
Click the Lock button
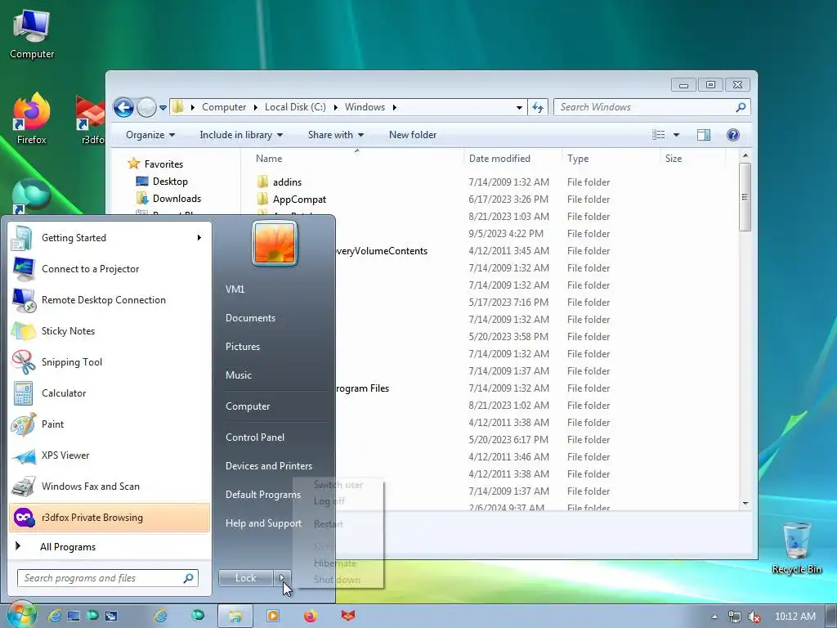245,578
